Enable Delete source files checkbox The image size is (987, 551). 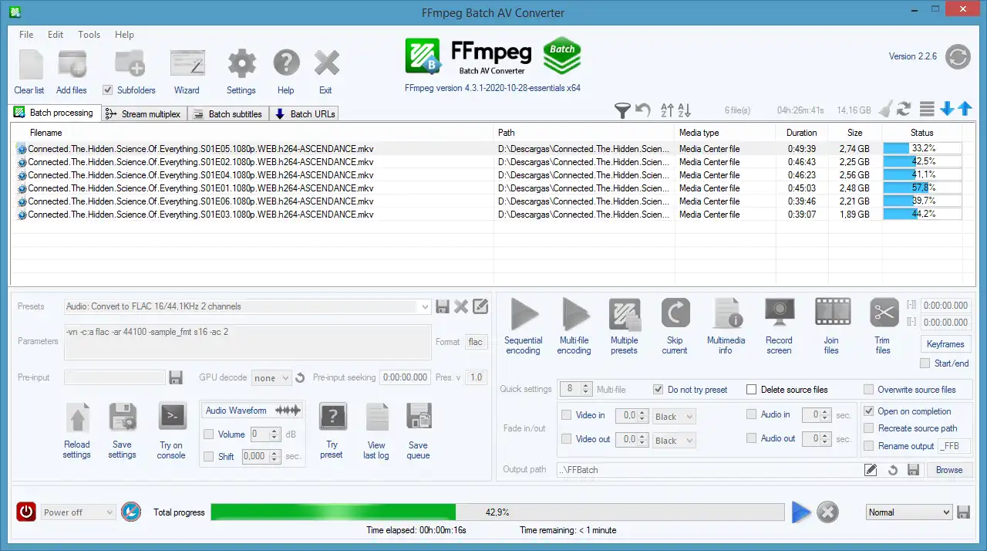752,390
